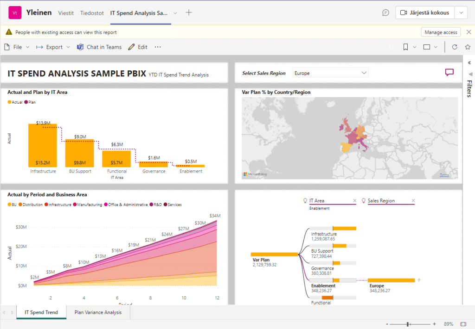Click the Services legend item
The height and width of the screenshot is (329, 475).
point(173,205)
